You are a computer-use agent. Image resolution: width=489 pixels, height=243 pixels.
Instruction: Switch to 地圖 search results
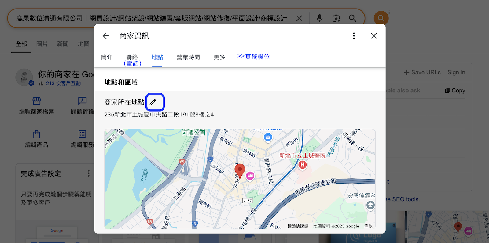coord(83,44)
